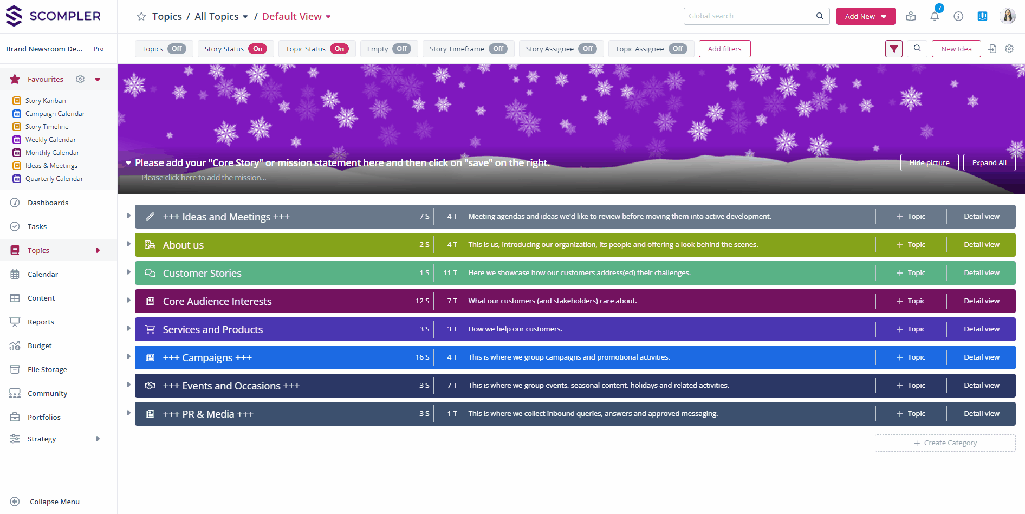Viewport: 1025px width, 514px height.
Task: Expand the Customer Stories category row
Action: click(x=128, y=272)
